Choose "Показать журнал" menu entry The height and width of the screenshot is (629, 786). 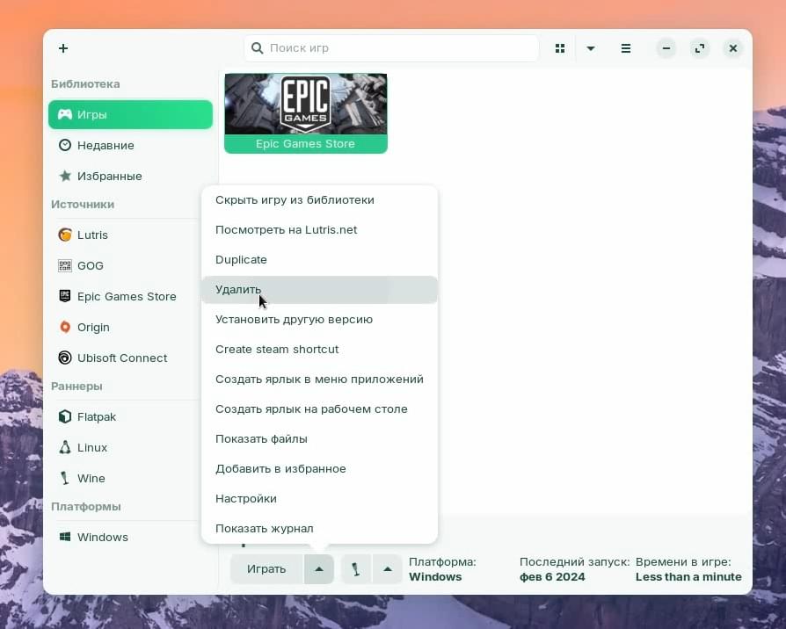click(319, 528)
